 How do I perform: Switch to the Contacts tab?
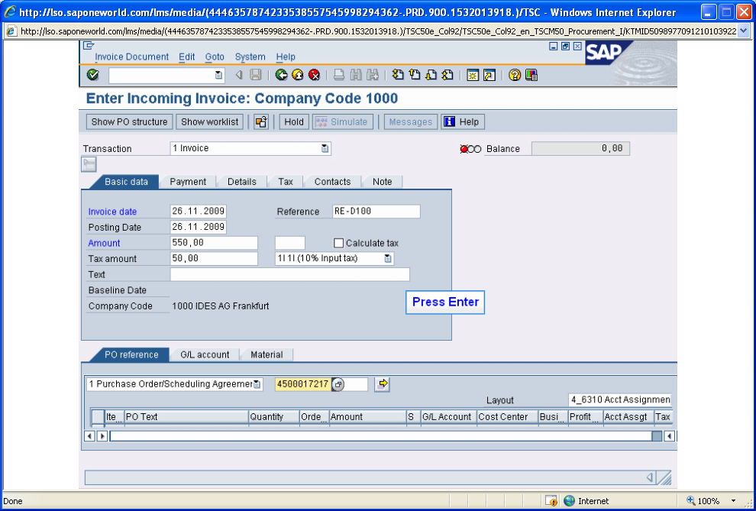click(x=332, y=182)
